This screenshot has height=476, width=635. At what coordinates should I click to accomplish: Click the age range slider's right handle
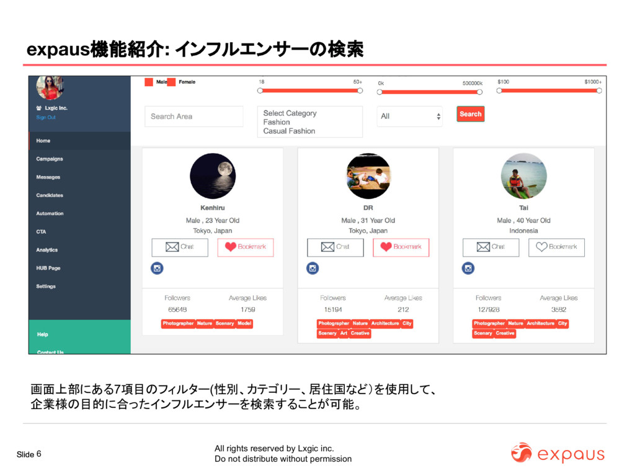tap(360, 90)
